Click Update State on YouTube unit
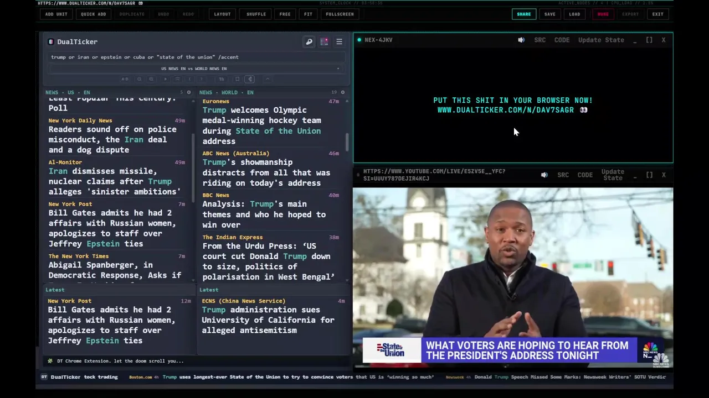The image size is (709, 398). 613,175
